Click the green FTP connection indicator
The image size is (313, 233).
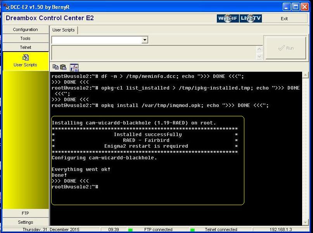pyautogui.click(x=130, y=230)
